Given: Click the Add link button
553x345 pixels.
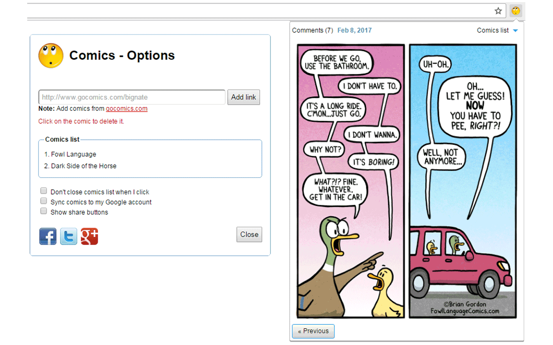Looking at the screenshot, I should pos(244,97).
